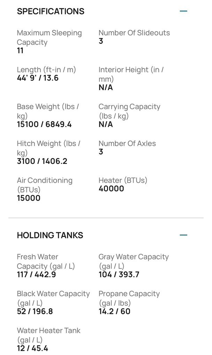Select the black water value 52 / 196.8
212x355 pixels.
pos(35,311)
